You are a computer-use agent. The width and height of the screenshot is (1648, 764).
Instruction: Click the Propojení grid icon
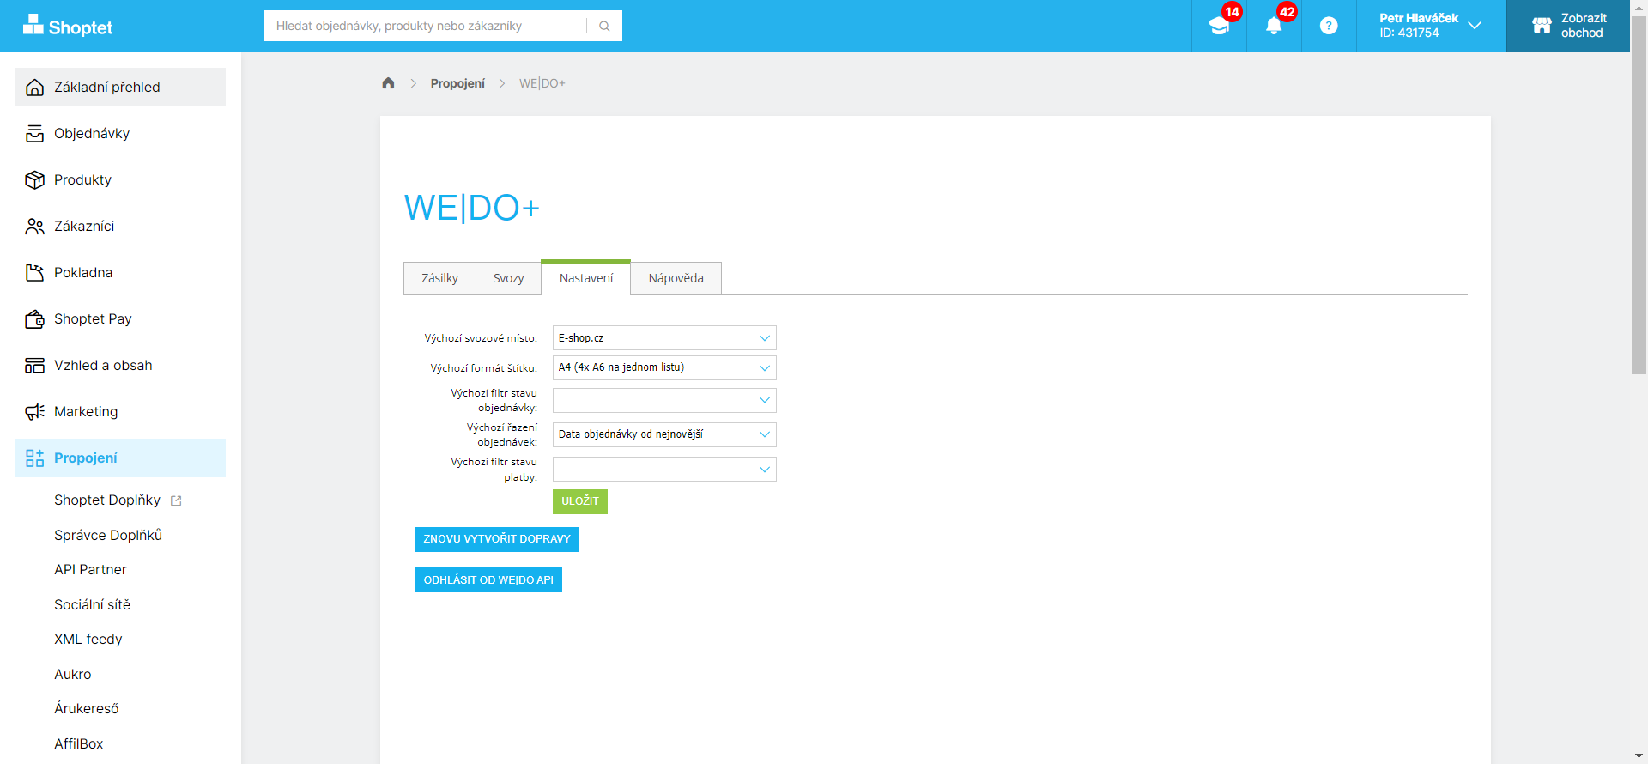(x=34, y=458)
